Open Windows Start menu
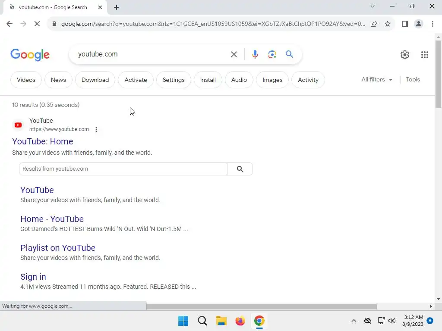This screenshot has height=331, width=442. click(x=183, y=321)
